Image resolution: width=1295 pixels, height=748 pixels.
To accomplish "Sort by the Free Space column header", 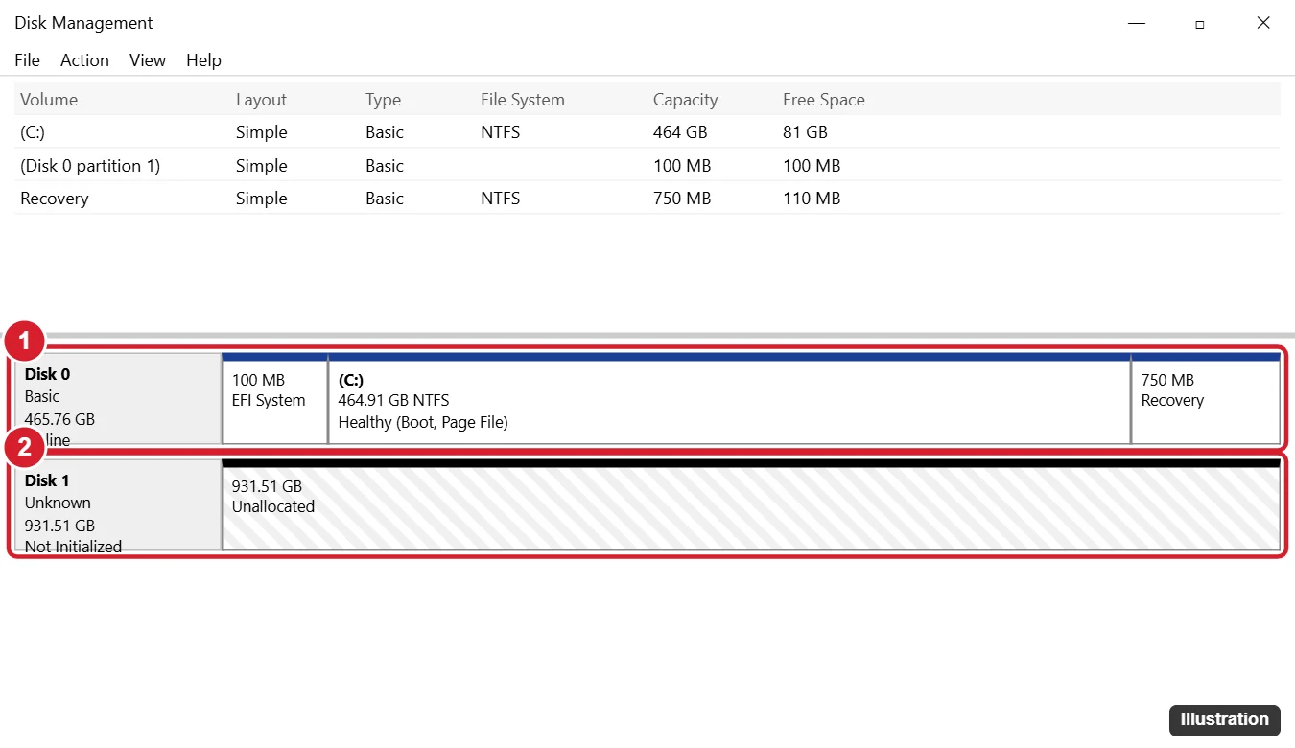I will (x=824, y=100).
